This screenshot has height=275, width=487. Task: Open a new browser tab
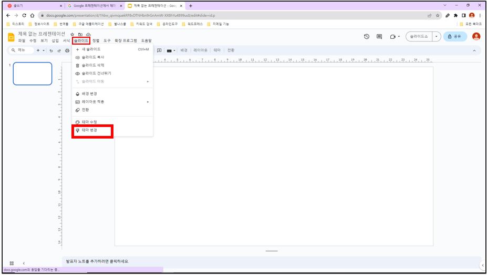pos(191,6)
